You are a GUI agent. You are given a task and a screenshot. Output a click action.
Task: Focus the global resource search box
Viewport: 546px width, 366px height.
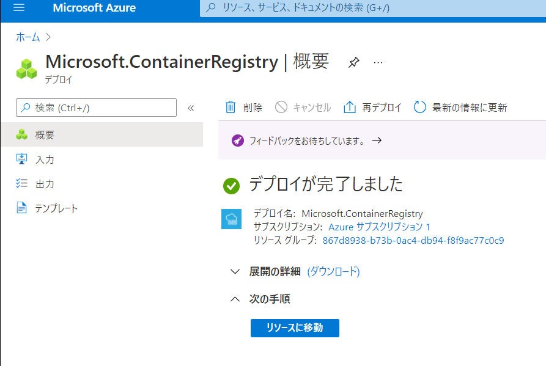click(372, 8)
